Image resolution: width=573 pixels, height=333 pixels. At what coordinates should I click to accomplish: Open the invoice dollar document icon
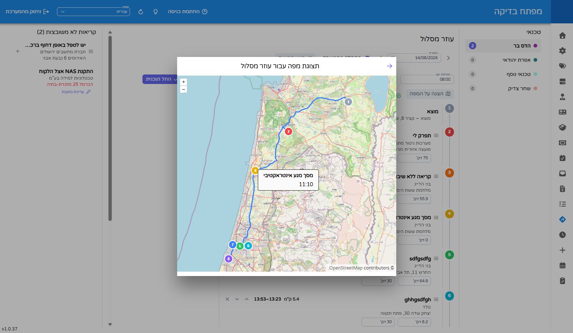[x=562, y=189]
